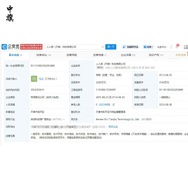Expand the 其他科技推广服务业 industry chevron
The width and height of the screenshot is (188, 188).
coord(64,119)
